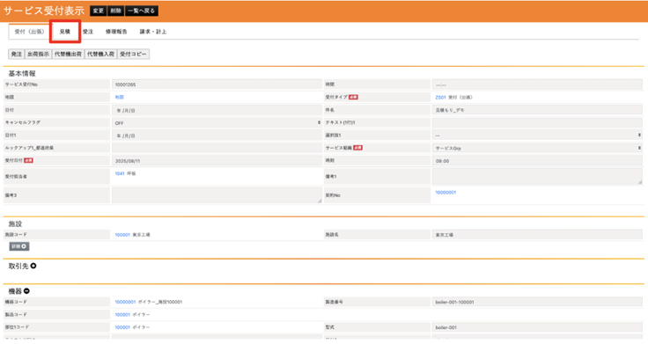This screenshot has height=344, width=648.
Task: Click the サービス受付No field 10001265
Action: [217, 84]
